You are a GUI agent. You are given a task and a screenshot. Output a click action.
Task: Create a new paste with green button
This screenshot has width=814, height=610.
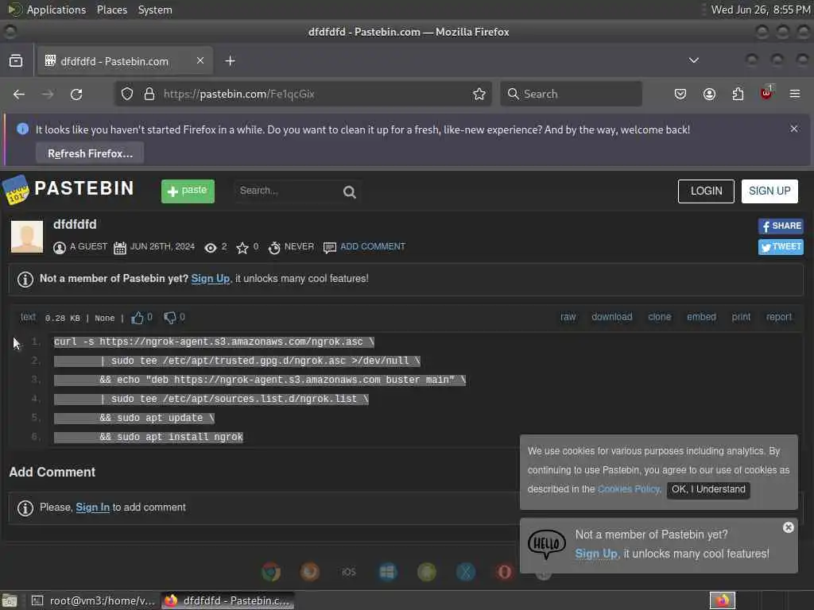[188, 191]
